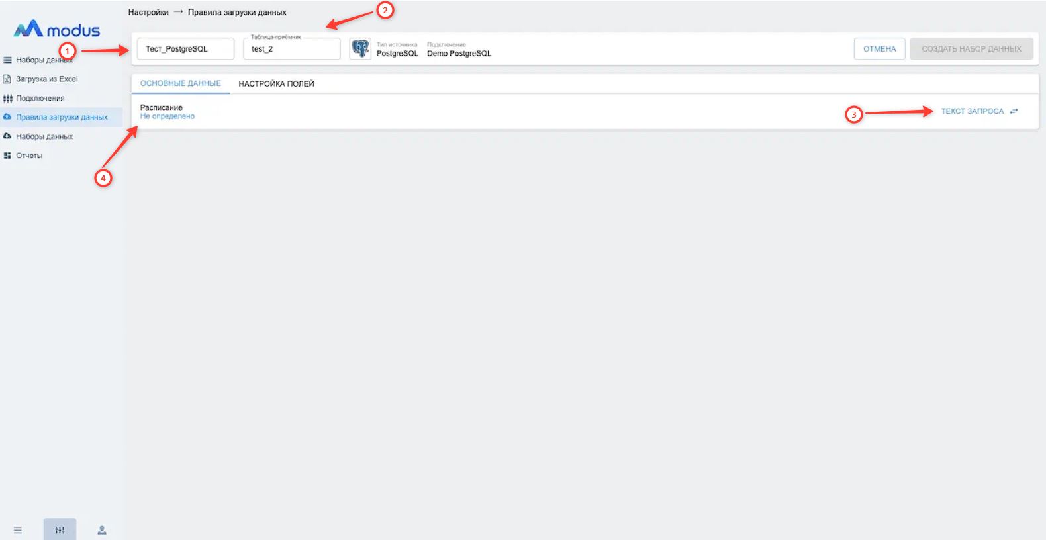Click the Не определено schedule link
This screenshot has height=540, width=1046.
(167, 116)
